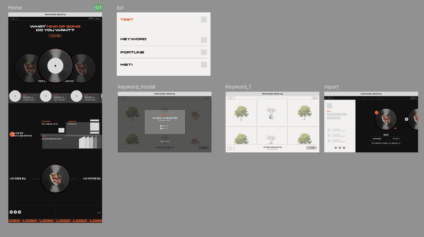Screen dimensions: 424x237
Task: Click the first checkbox in the keyword_modal dialog
Action: click(x=161, y=126)
